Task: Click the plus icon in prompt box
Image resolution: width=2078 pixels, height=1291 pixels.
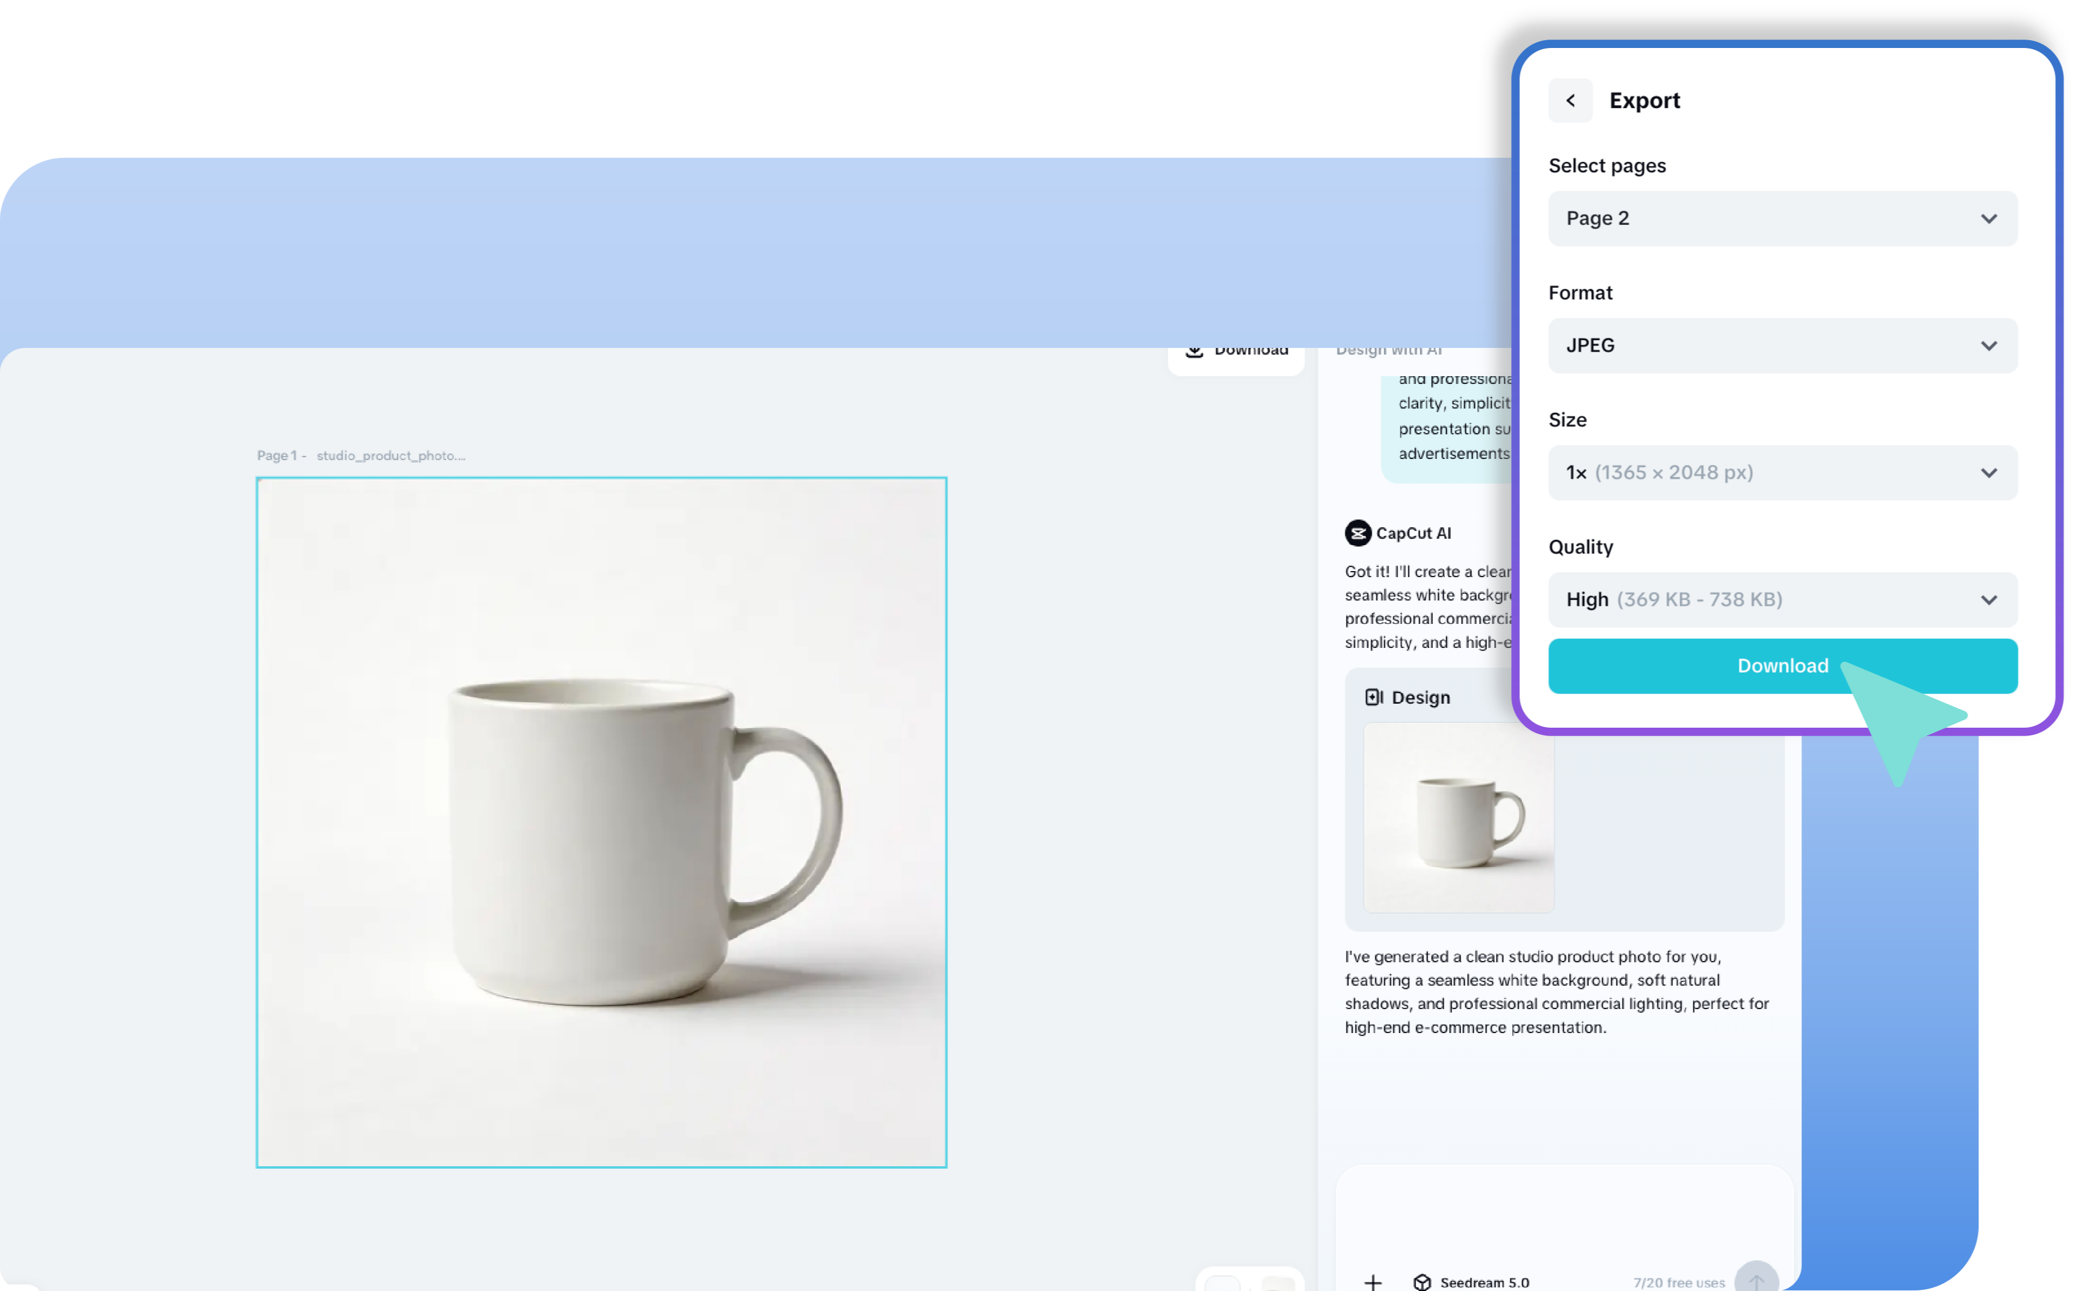Action: tap(1372, 1281)
